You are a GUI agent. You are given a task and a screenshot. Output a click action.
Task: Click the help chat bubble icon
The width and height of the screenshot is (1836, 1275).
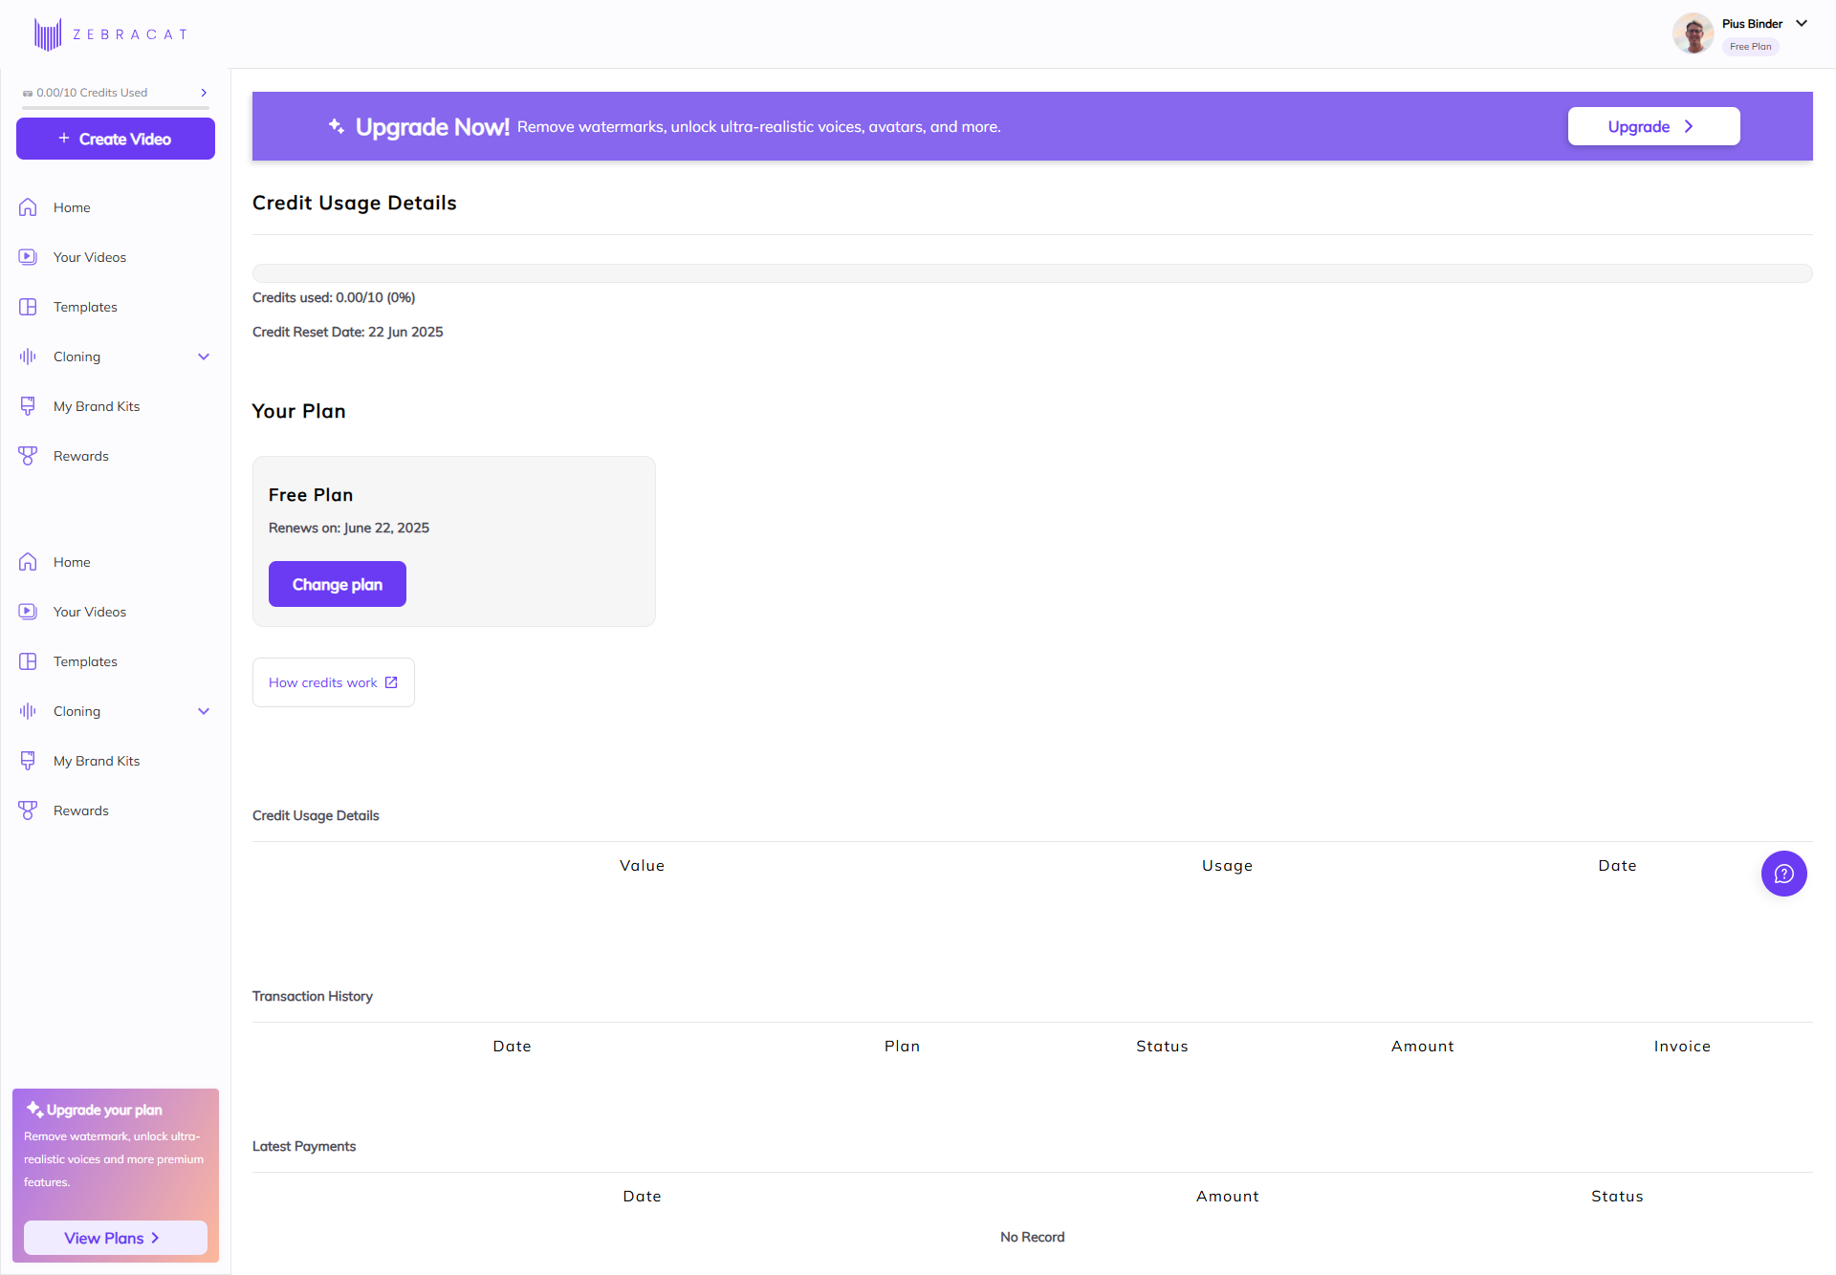pyautogui.click(x=1783, y=874)
